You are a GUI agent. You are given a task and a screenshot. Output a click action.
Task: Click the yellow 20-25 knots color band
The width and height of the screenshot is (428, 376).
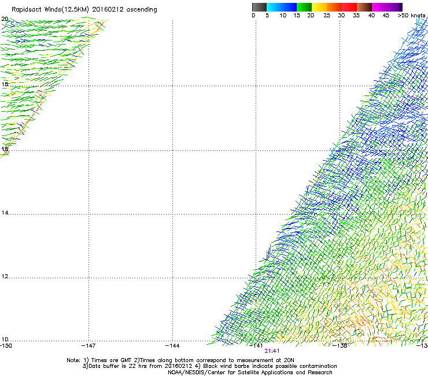[319, 7]
